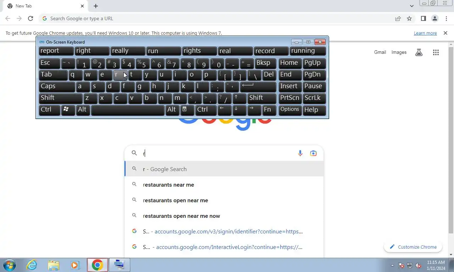Click the volume icon in system tray
The height and width of the screenshot is (272, 454).
pos(418,265)
